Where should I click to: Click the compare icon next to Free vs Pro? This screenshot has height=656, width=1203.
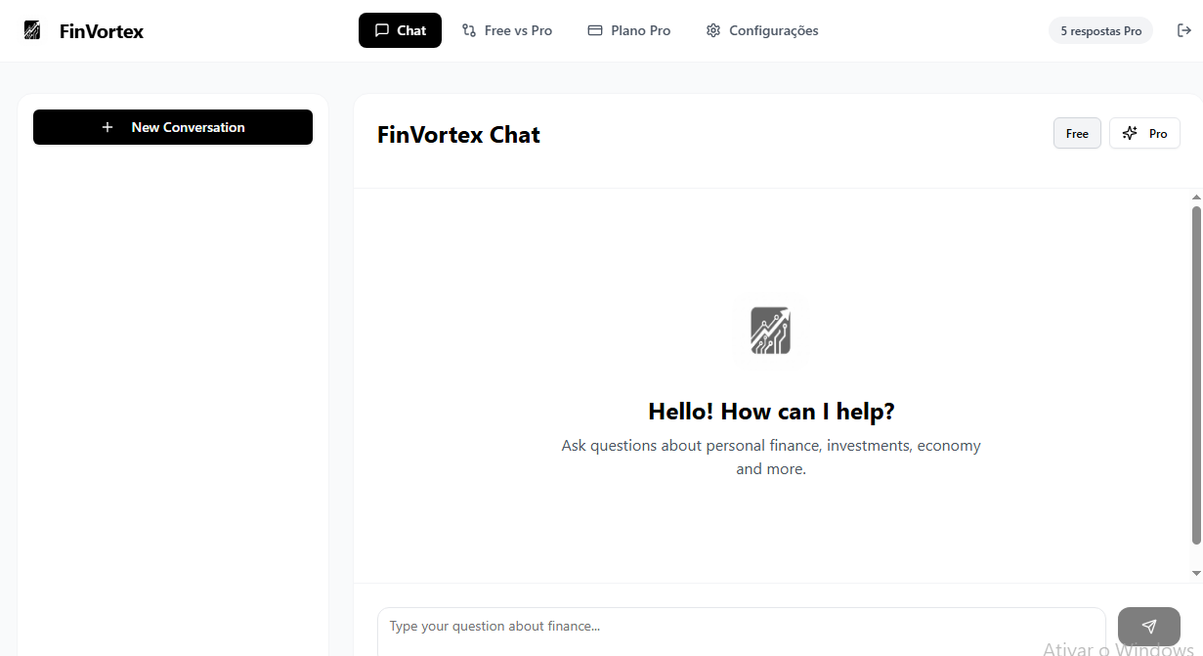(469, 30)
